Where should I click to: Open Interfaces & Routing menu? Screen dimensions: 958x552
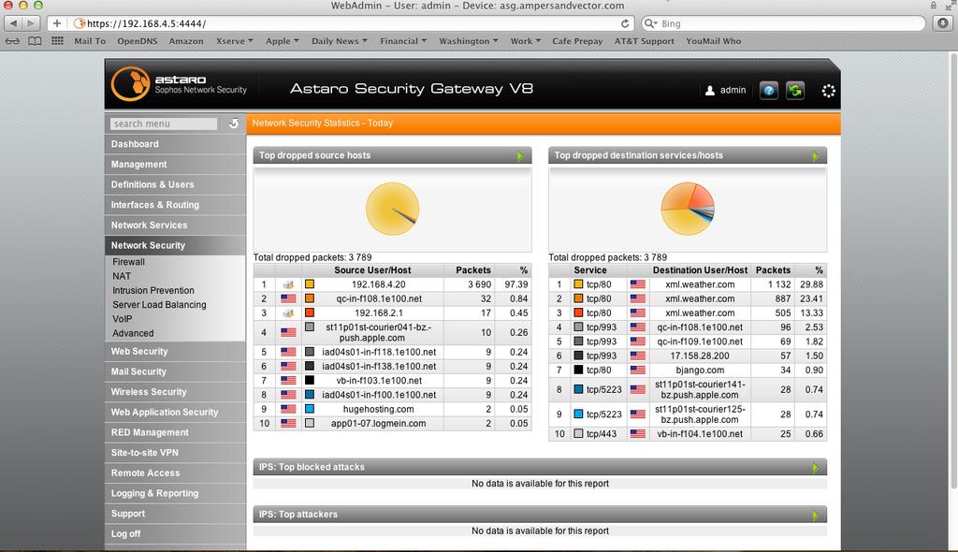click(x=175, y=204)
